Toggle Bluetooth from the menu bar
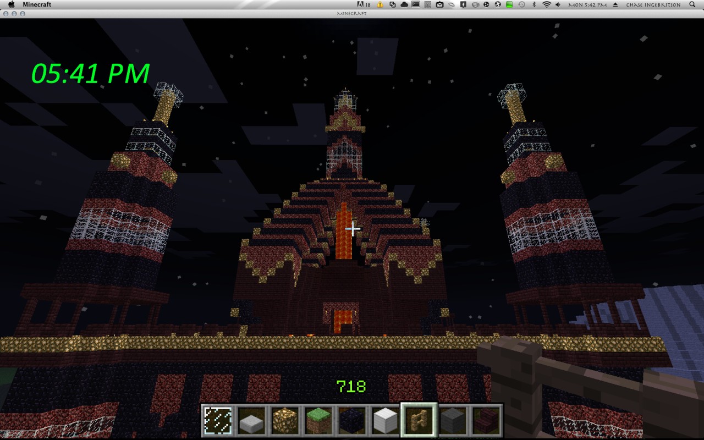Screen dimensions: 704x440 [x=535, y=4]
